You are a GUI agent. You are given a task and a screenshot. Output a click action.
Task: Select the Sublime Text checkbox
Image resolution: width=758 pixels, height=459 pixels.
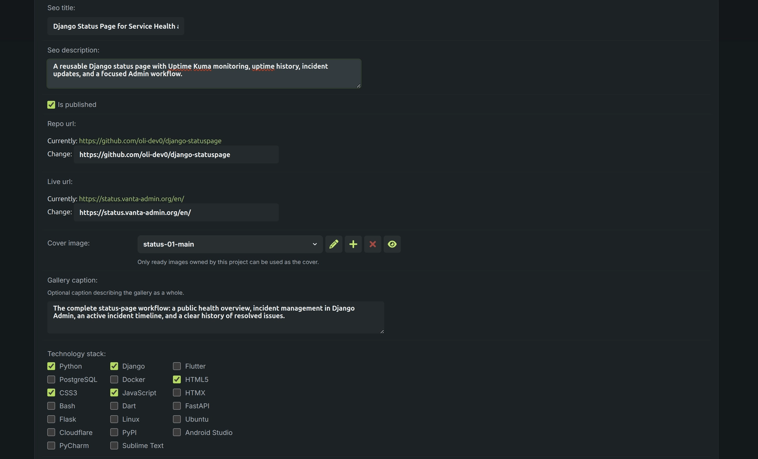click(x=114, y=446)
